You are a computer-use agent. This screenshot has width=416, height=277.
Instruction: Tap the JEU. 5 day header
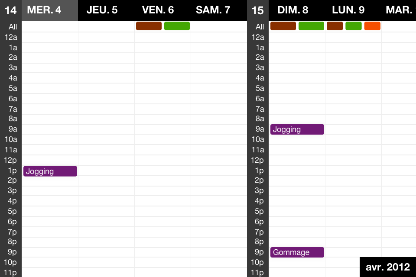102,10
